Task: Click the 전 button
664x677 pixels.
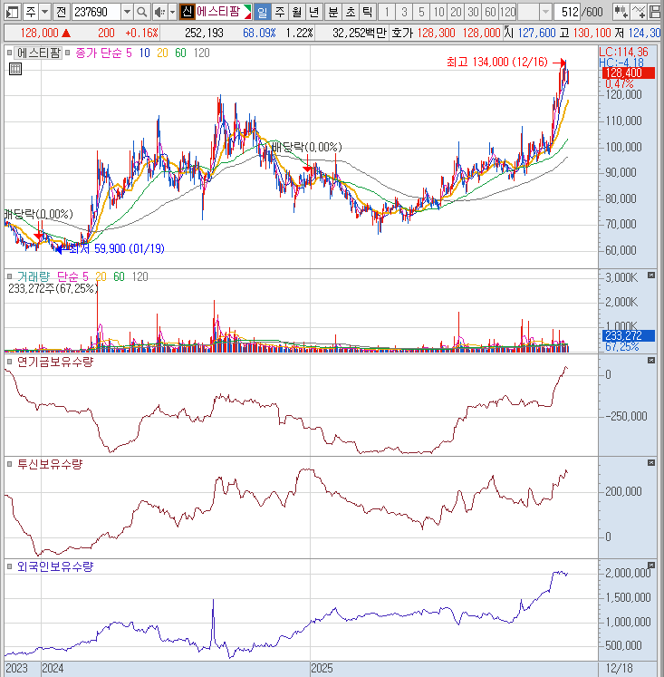Action: click(59, 12)
